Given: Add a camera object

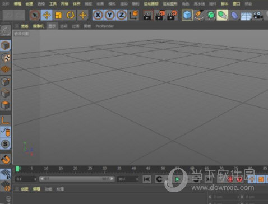Looking at the screenshot, I should coord(258,15).
